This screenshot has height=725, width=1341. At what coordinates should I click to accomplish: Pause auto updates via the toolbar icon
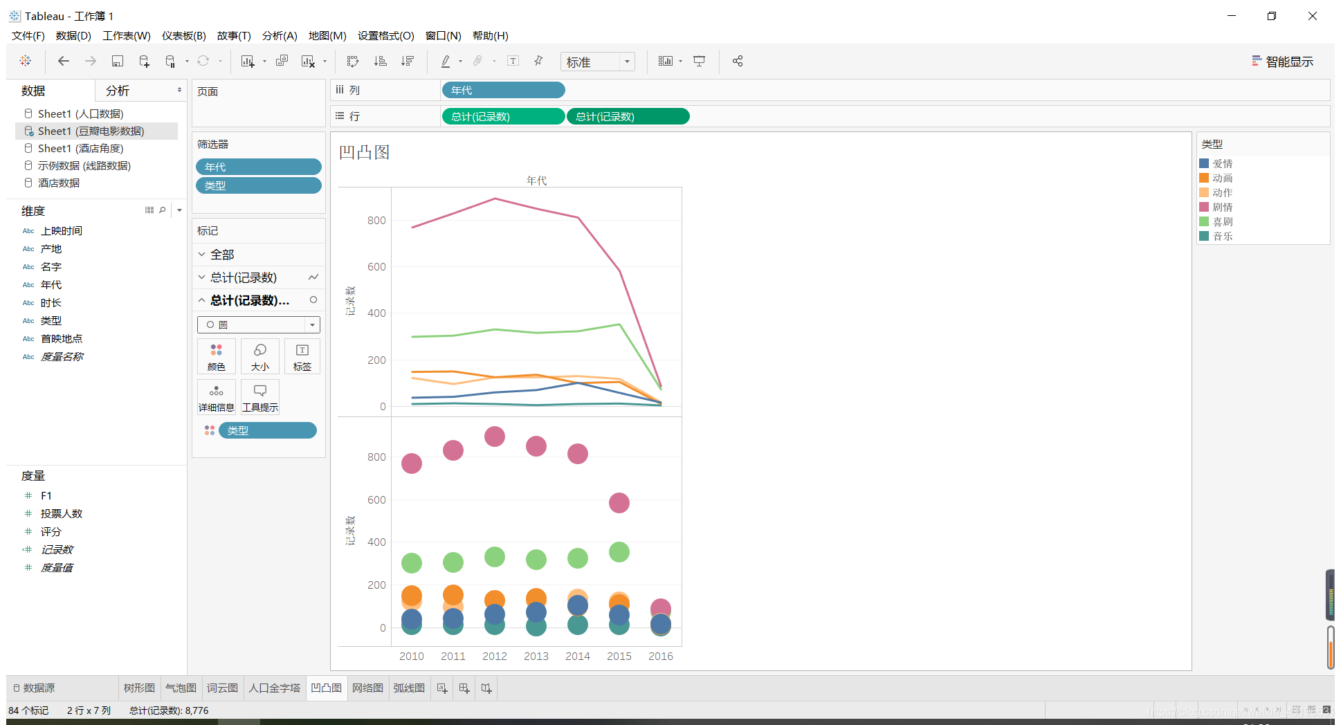170,61
